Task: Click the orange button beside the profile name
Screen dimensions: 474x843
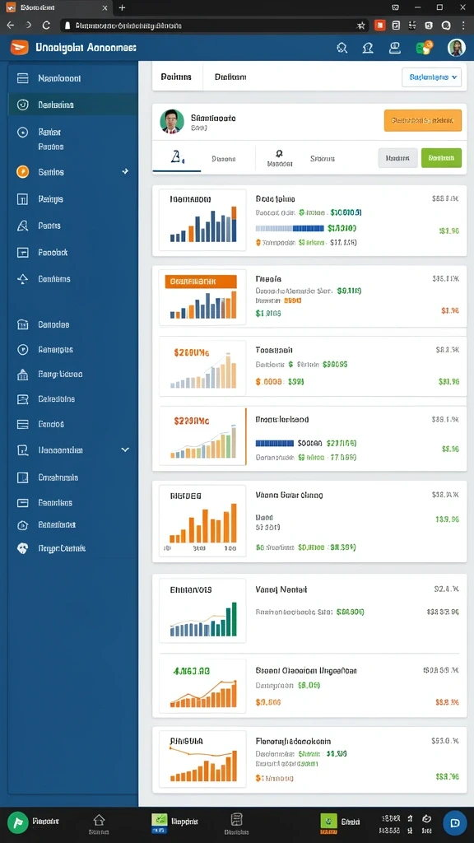Action: (x=423, y=120)
